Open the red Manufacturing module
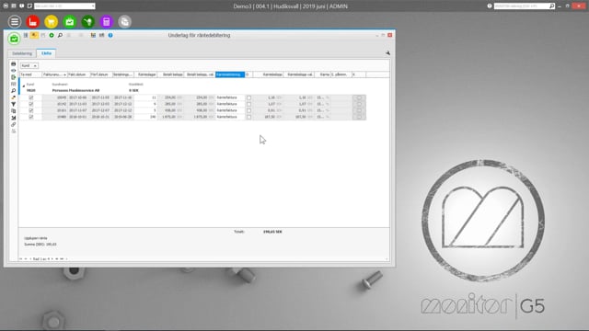 click(33, 22)
